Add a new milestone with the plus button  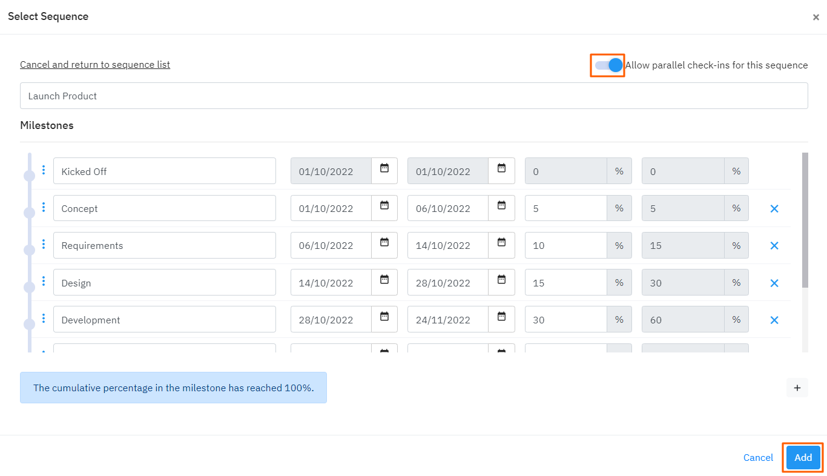(797, 387)
